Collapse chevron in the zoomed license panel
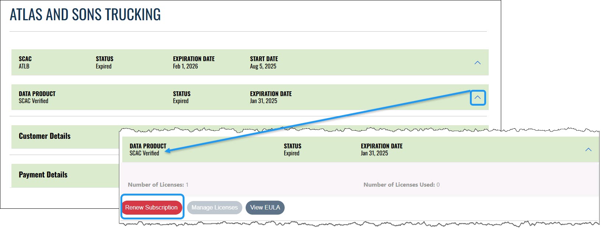The image size is (601, 229). 588,149
